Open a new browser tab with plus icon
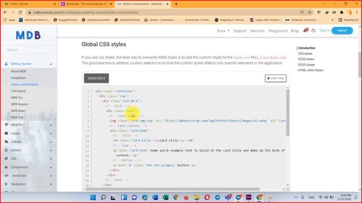 (x=176, y=4)
